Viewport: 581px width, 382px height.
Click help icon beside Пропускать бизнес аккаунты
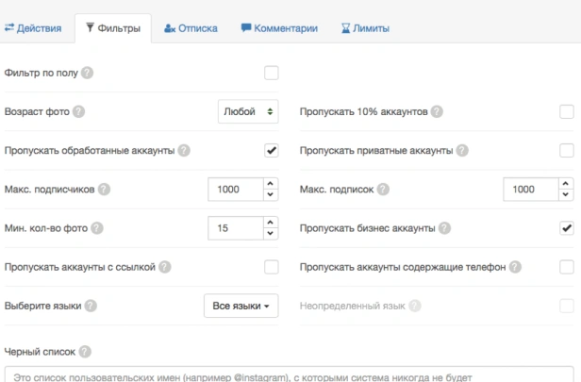coord(444,228)
